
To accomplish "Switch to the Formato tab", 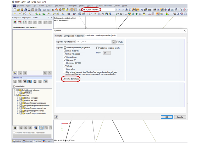I will [58, 36].
